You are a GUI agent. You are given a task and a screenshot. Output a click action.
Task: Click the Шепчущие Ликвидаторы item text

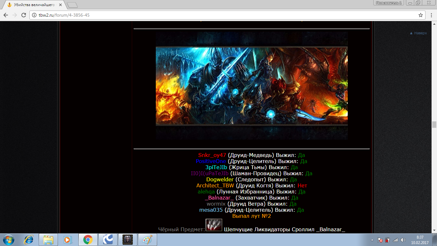point(257,229)
